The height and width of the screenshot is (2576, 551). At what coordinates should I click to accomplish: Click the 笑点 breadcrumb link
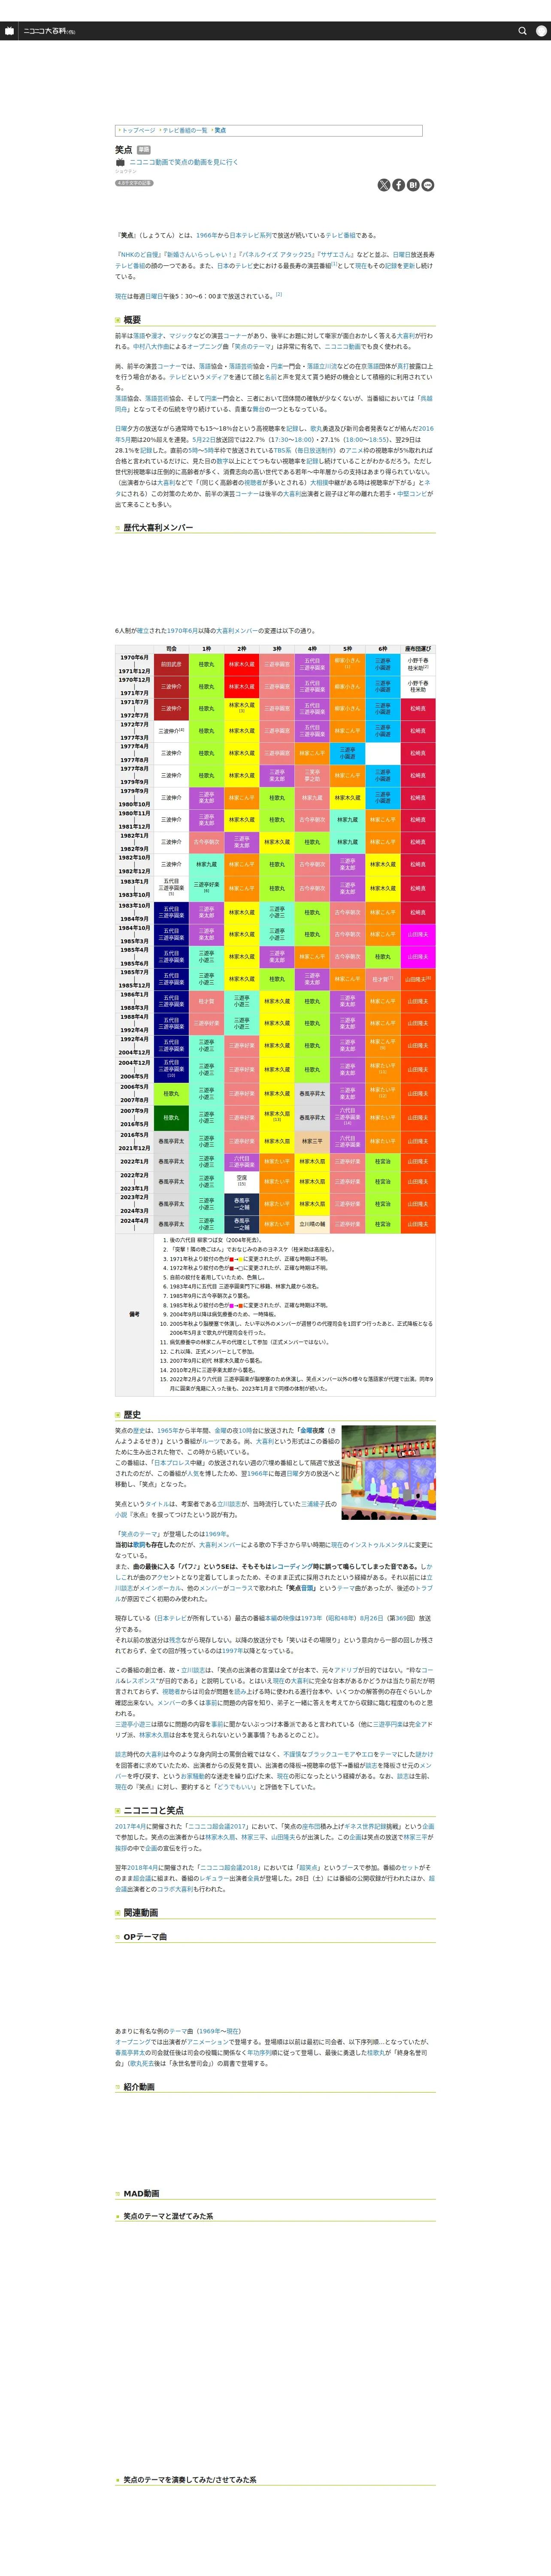pyautogui.click(x=220, y=130)
